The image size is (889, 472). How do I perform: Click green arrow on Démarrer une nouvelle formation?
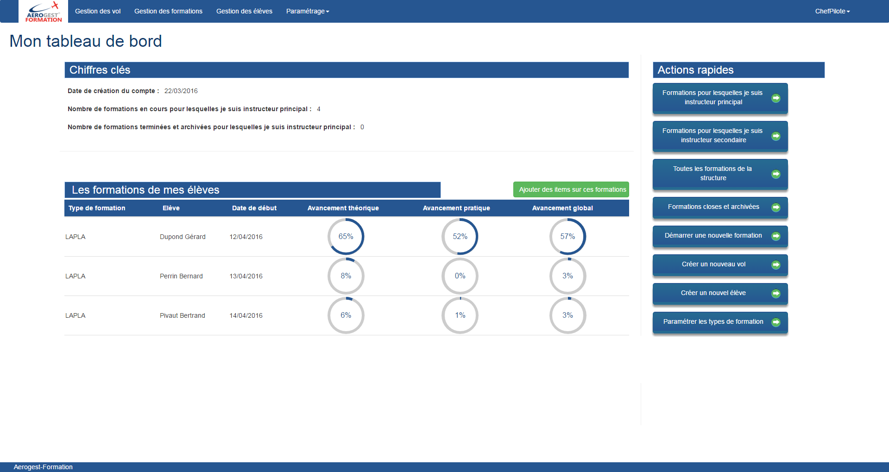pos(776,236)
